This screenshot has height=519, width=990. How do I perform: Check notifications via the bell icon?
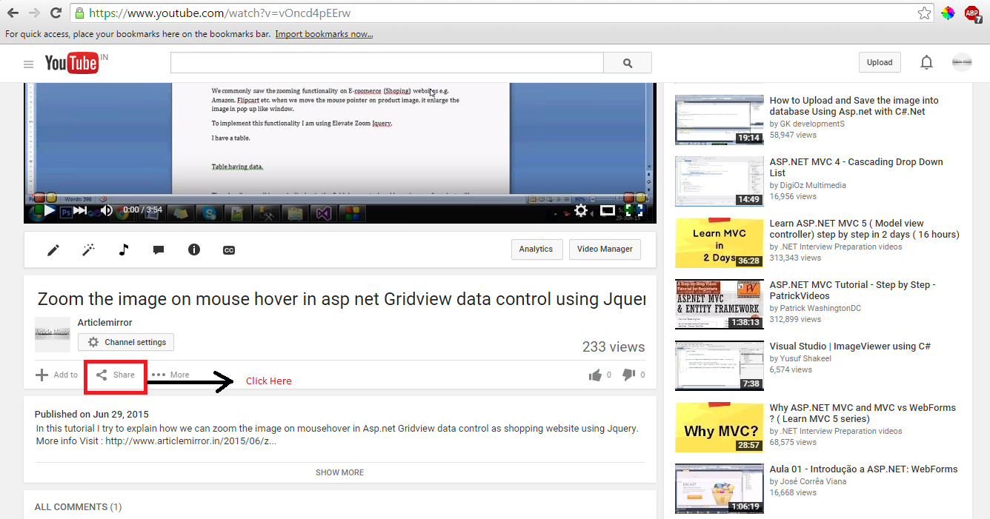pyautogui.click(x=926, y=62)
